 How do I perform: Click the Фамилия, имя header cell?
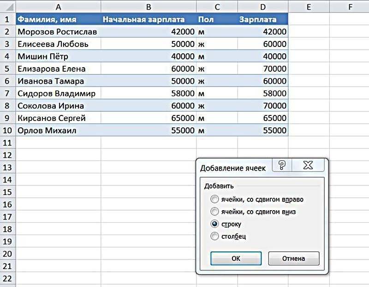click(58, 19)
